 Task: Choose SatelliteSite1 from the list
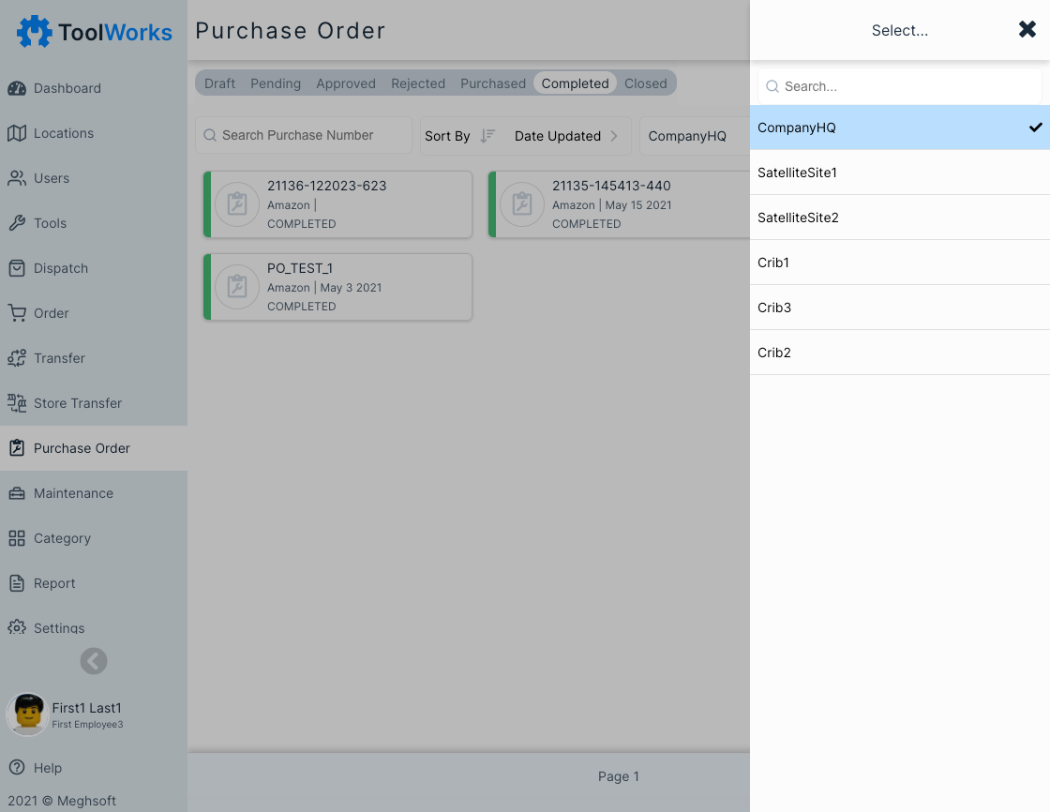(x=899, y=173)
